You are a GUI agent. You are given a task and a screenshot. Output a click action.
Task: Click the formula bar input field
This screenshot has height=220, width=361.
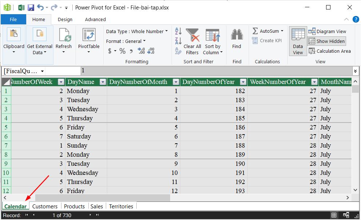click(214, 71)
